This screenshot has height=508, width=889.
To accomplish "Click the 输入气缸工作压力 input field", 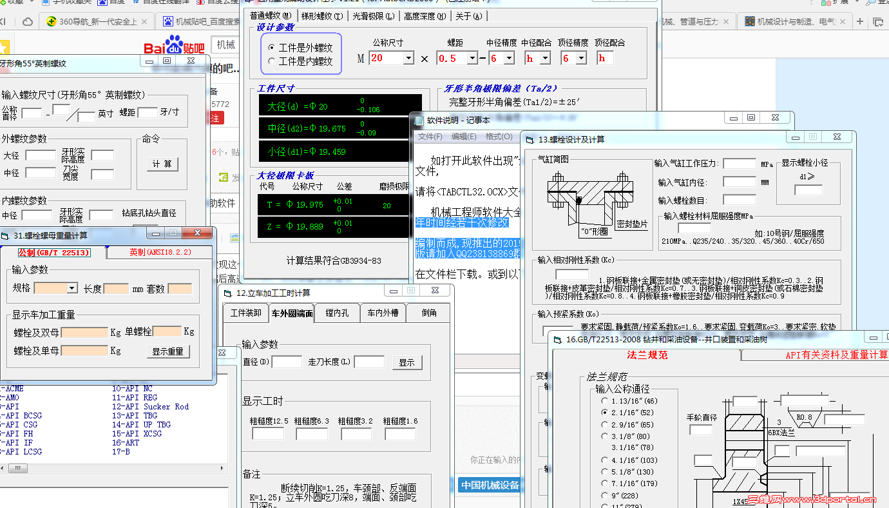I will point(740,164).
